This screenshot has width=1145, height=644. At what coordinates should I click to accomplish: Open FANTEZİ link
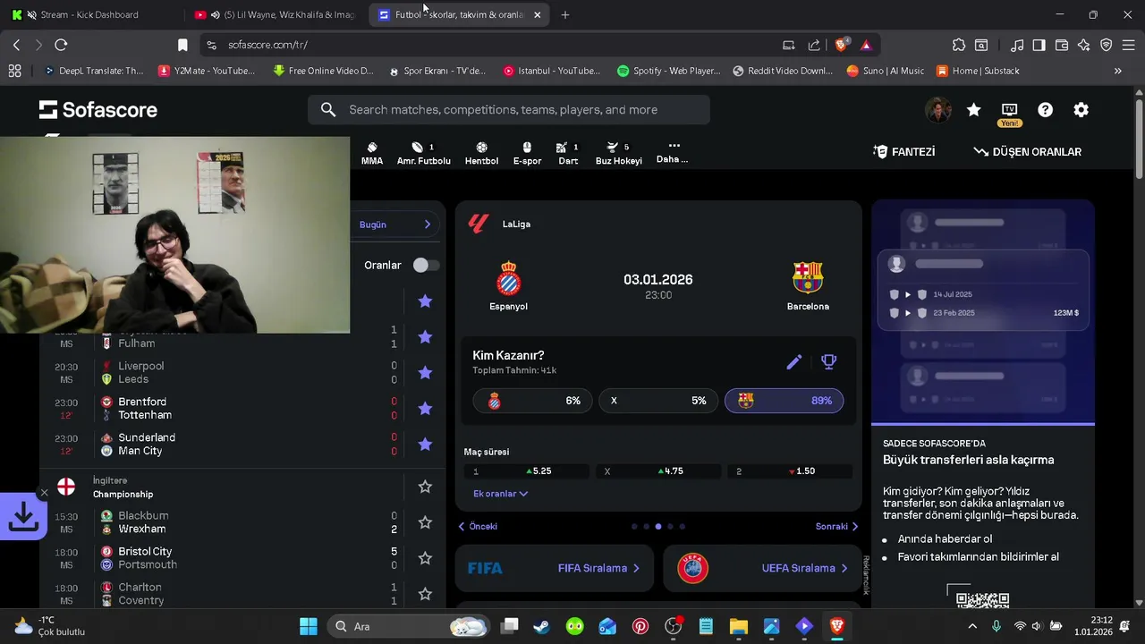tap(904, 152)
